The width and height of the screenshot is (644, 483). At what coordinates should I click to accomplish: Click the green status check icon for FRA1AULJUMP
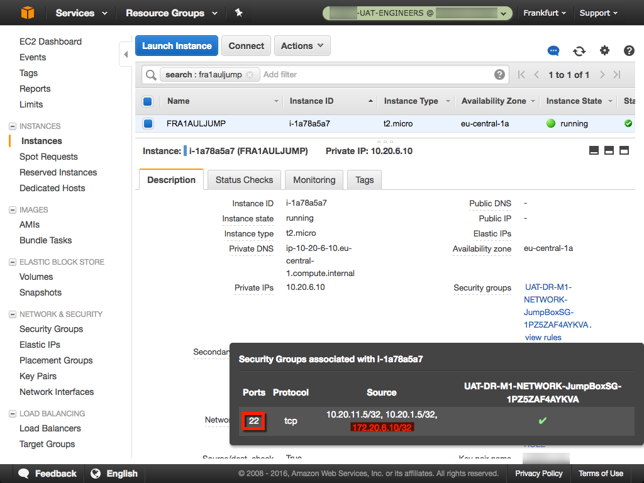coord(628,123)
